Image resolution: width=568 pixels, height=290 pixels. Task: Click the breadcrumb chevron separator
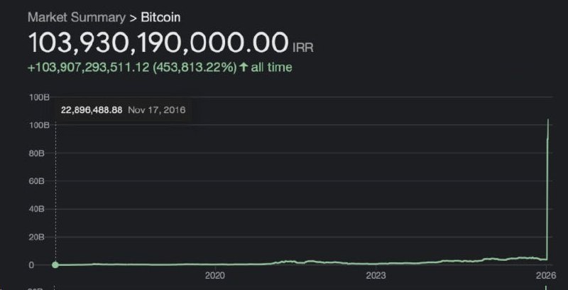[133, 18]
